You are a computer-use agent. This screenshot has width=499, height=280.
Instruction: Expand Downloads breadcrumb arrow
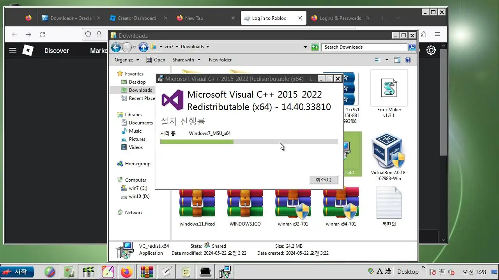[207, 47]
